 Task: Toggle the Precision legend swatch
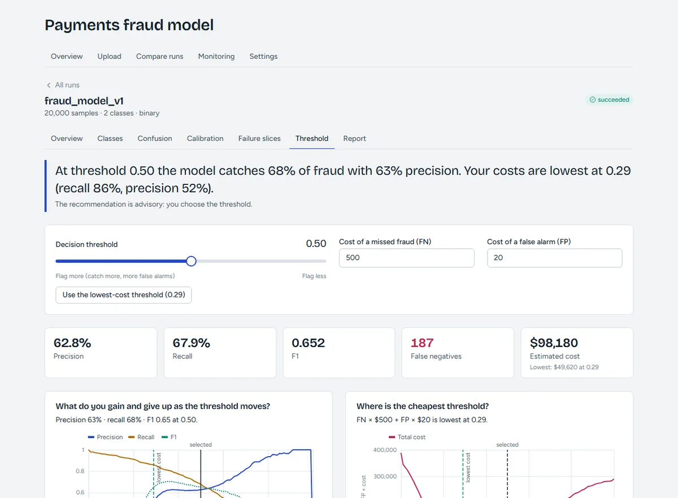(x=92, y=437)
